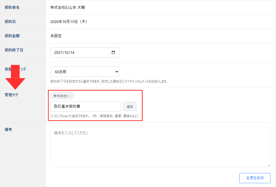The width and height of the screenshot is (276, 187).
Task: Grab the resize handle of 備考 textarea
Action: tap(268, 165)
